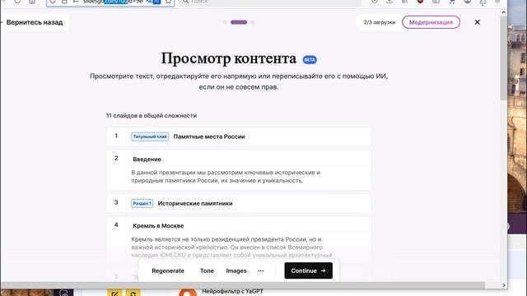527x296 pixels.
Task: Open the three-dots more options menu
Action: [x=261, y=271]
